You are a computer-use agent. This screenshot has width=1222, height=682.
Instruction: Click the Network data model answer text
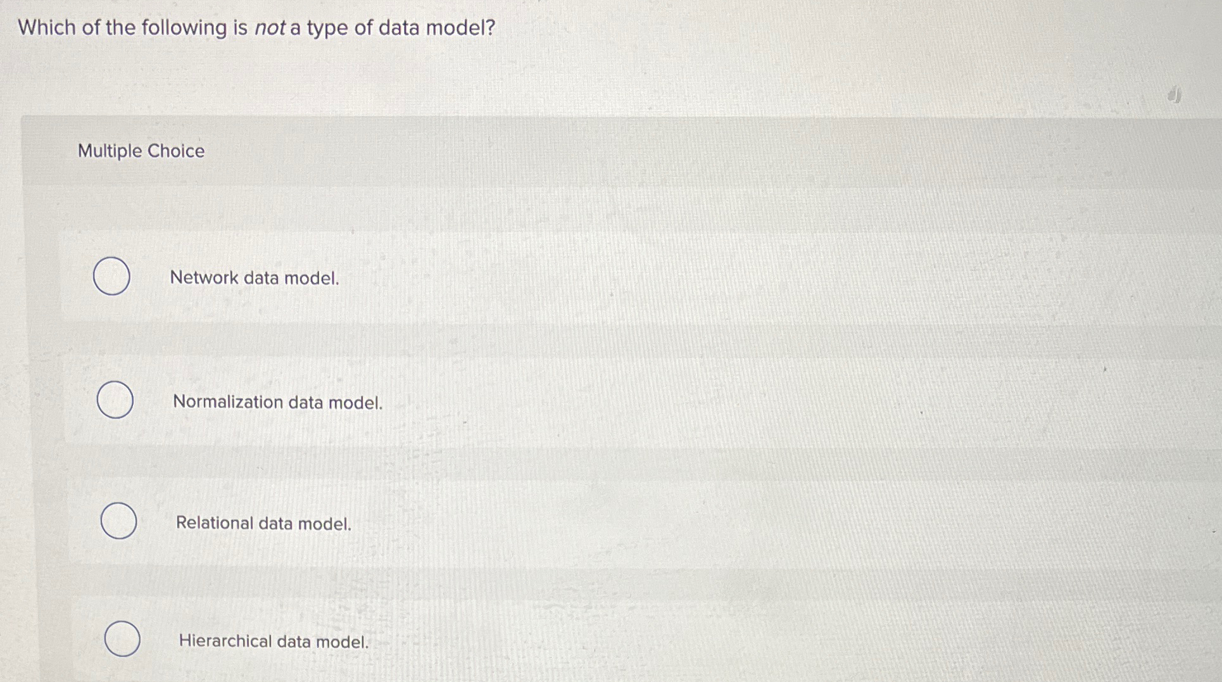(x=256, y=277)
